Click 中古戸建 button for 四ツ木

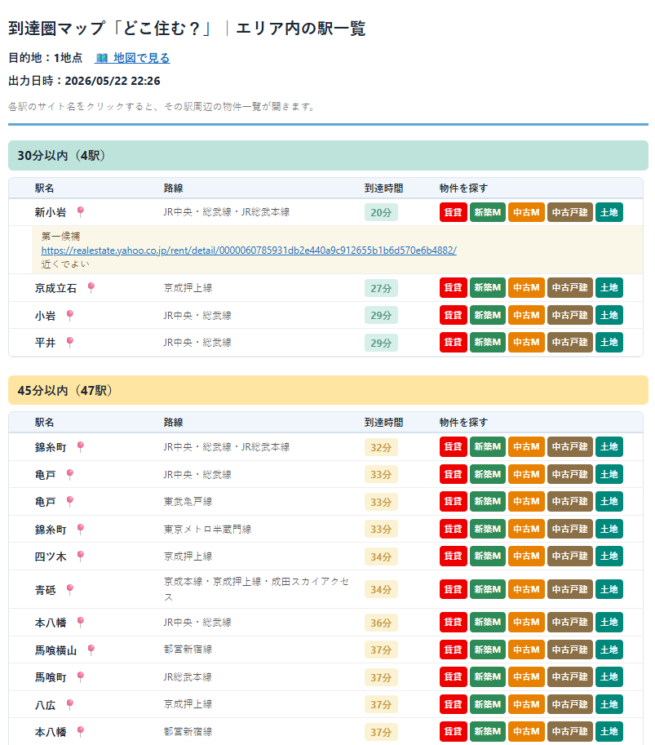[570, 556]
